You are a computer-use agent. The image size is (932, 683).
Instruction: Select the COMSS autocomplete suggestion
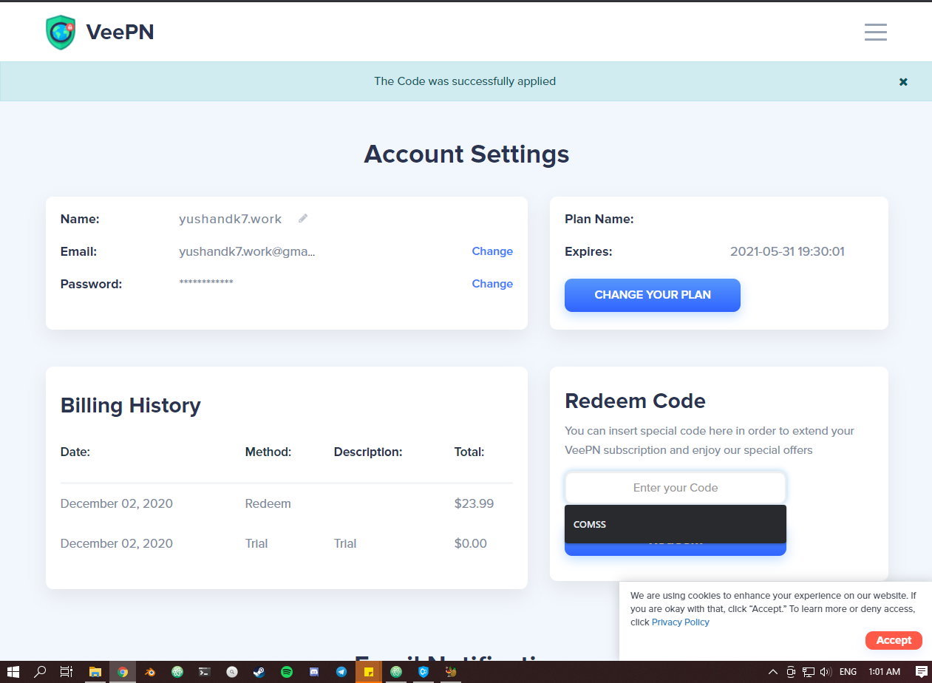pyautogui.click(x=676, y=524)
